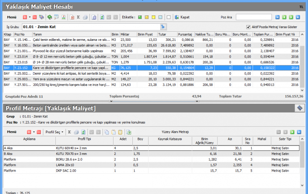Expand the arrow next to top add button
308x194 pixels.
click(x=29, y=17)
